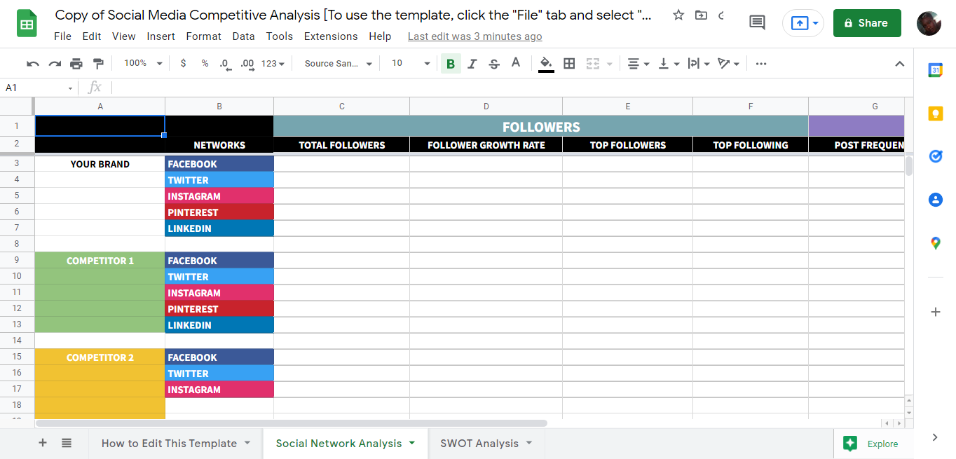Image resolution: width=956 pixels, height=459 pixels.
Task: Click the Print icon
Action: [x=76, y=63]
